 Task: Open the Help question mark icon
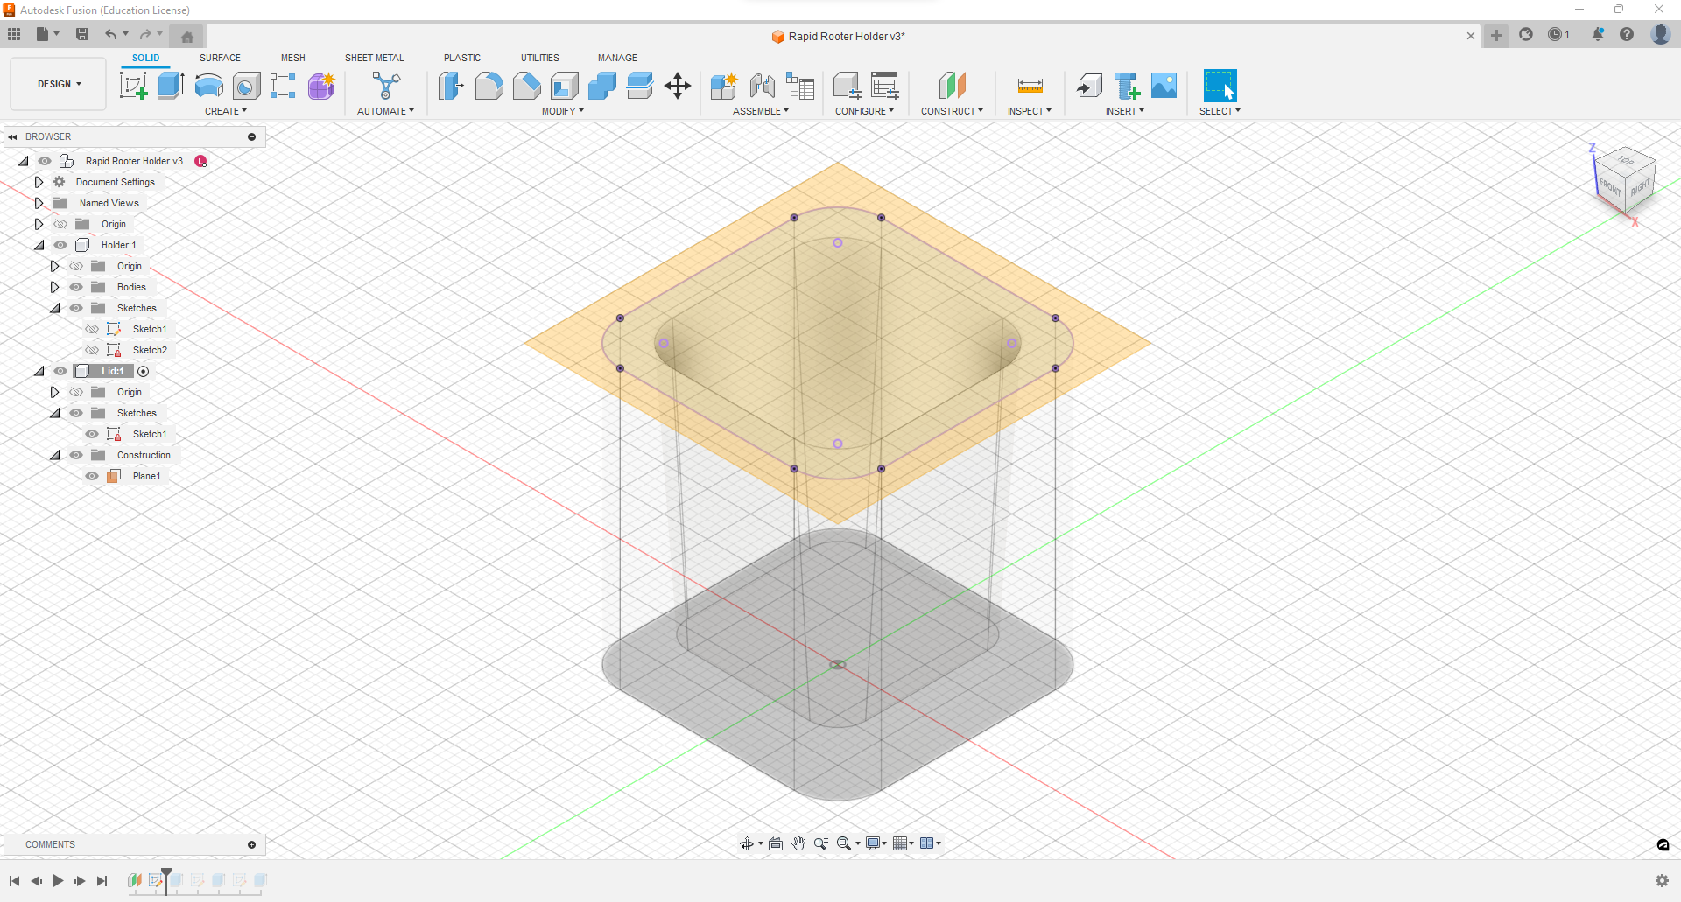pos(1627,35)
